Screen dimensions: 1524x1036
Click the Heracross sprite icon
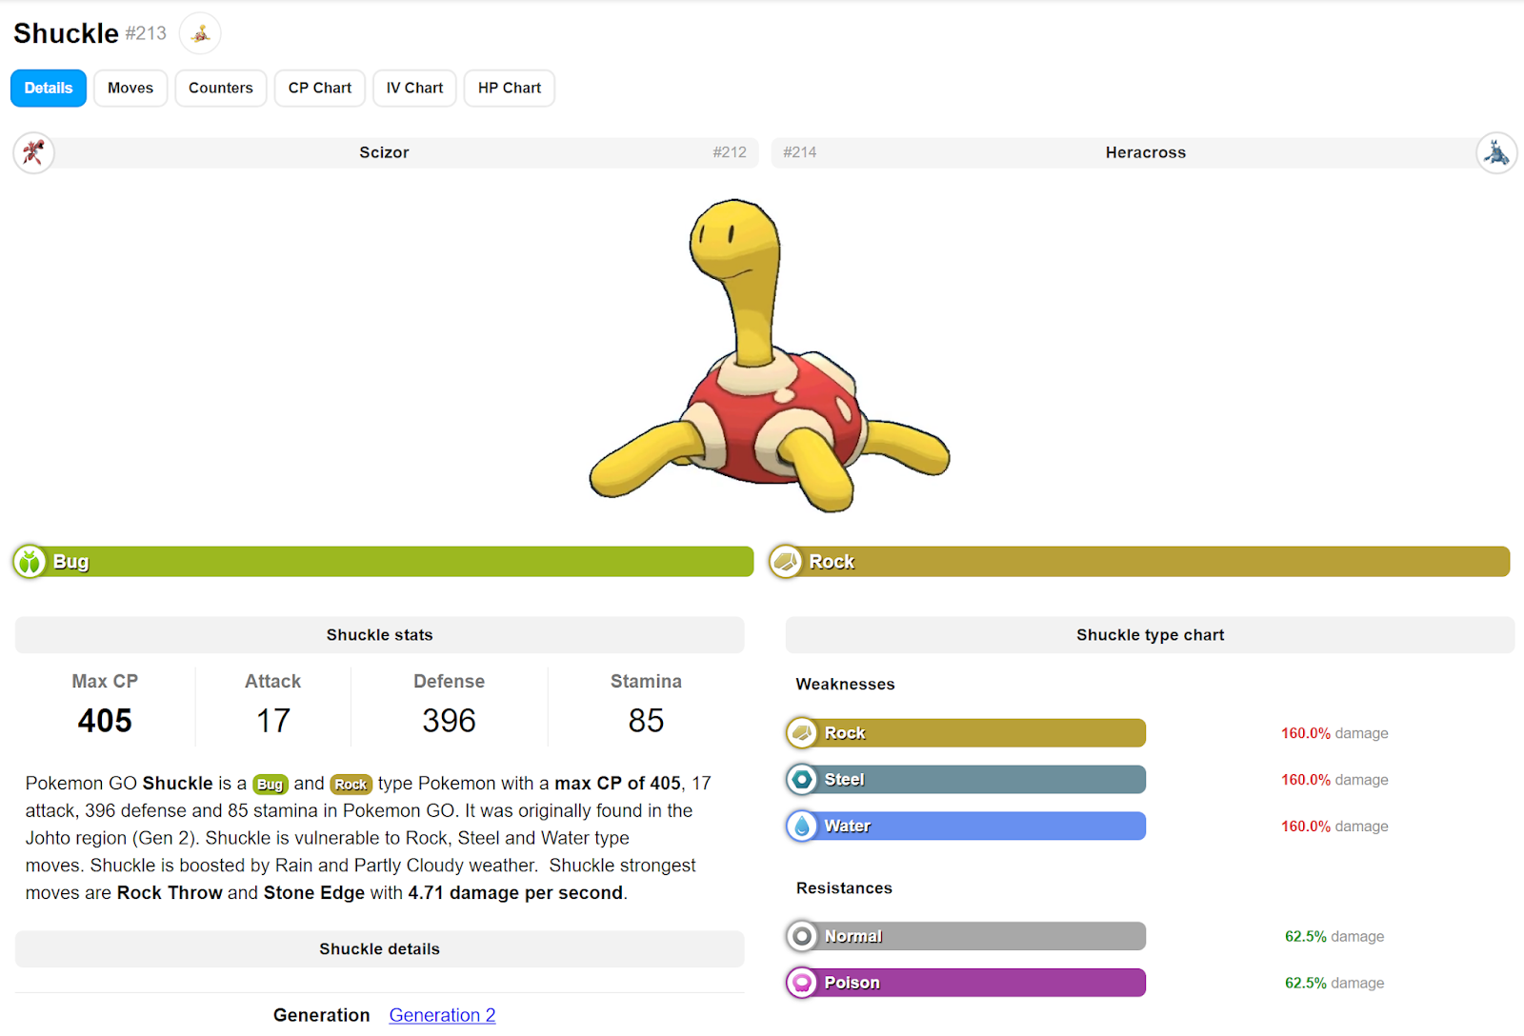(x=1496, y=152)
